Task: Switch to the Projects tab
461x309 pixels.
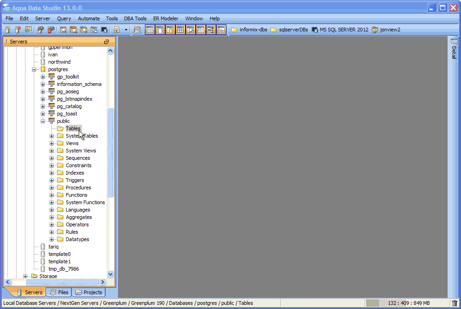Action: click(x=88, y=292)
